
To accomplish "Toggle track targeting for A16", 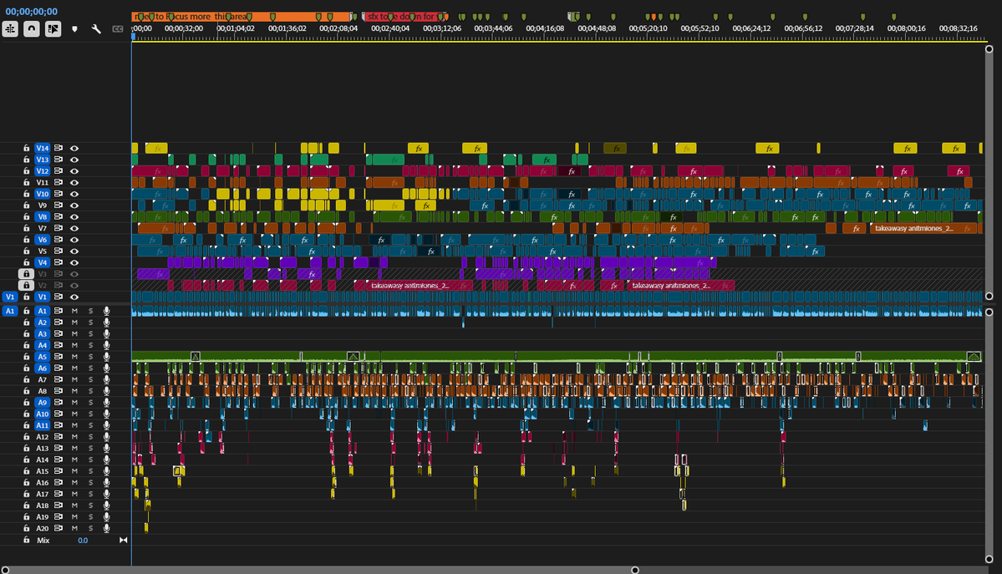I will (x=42, y=483).
